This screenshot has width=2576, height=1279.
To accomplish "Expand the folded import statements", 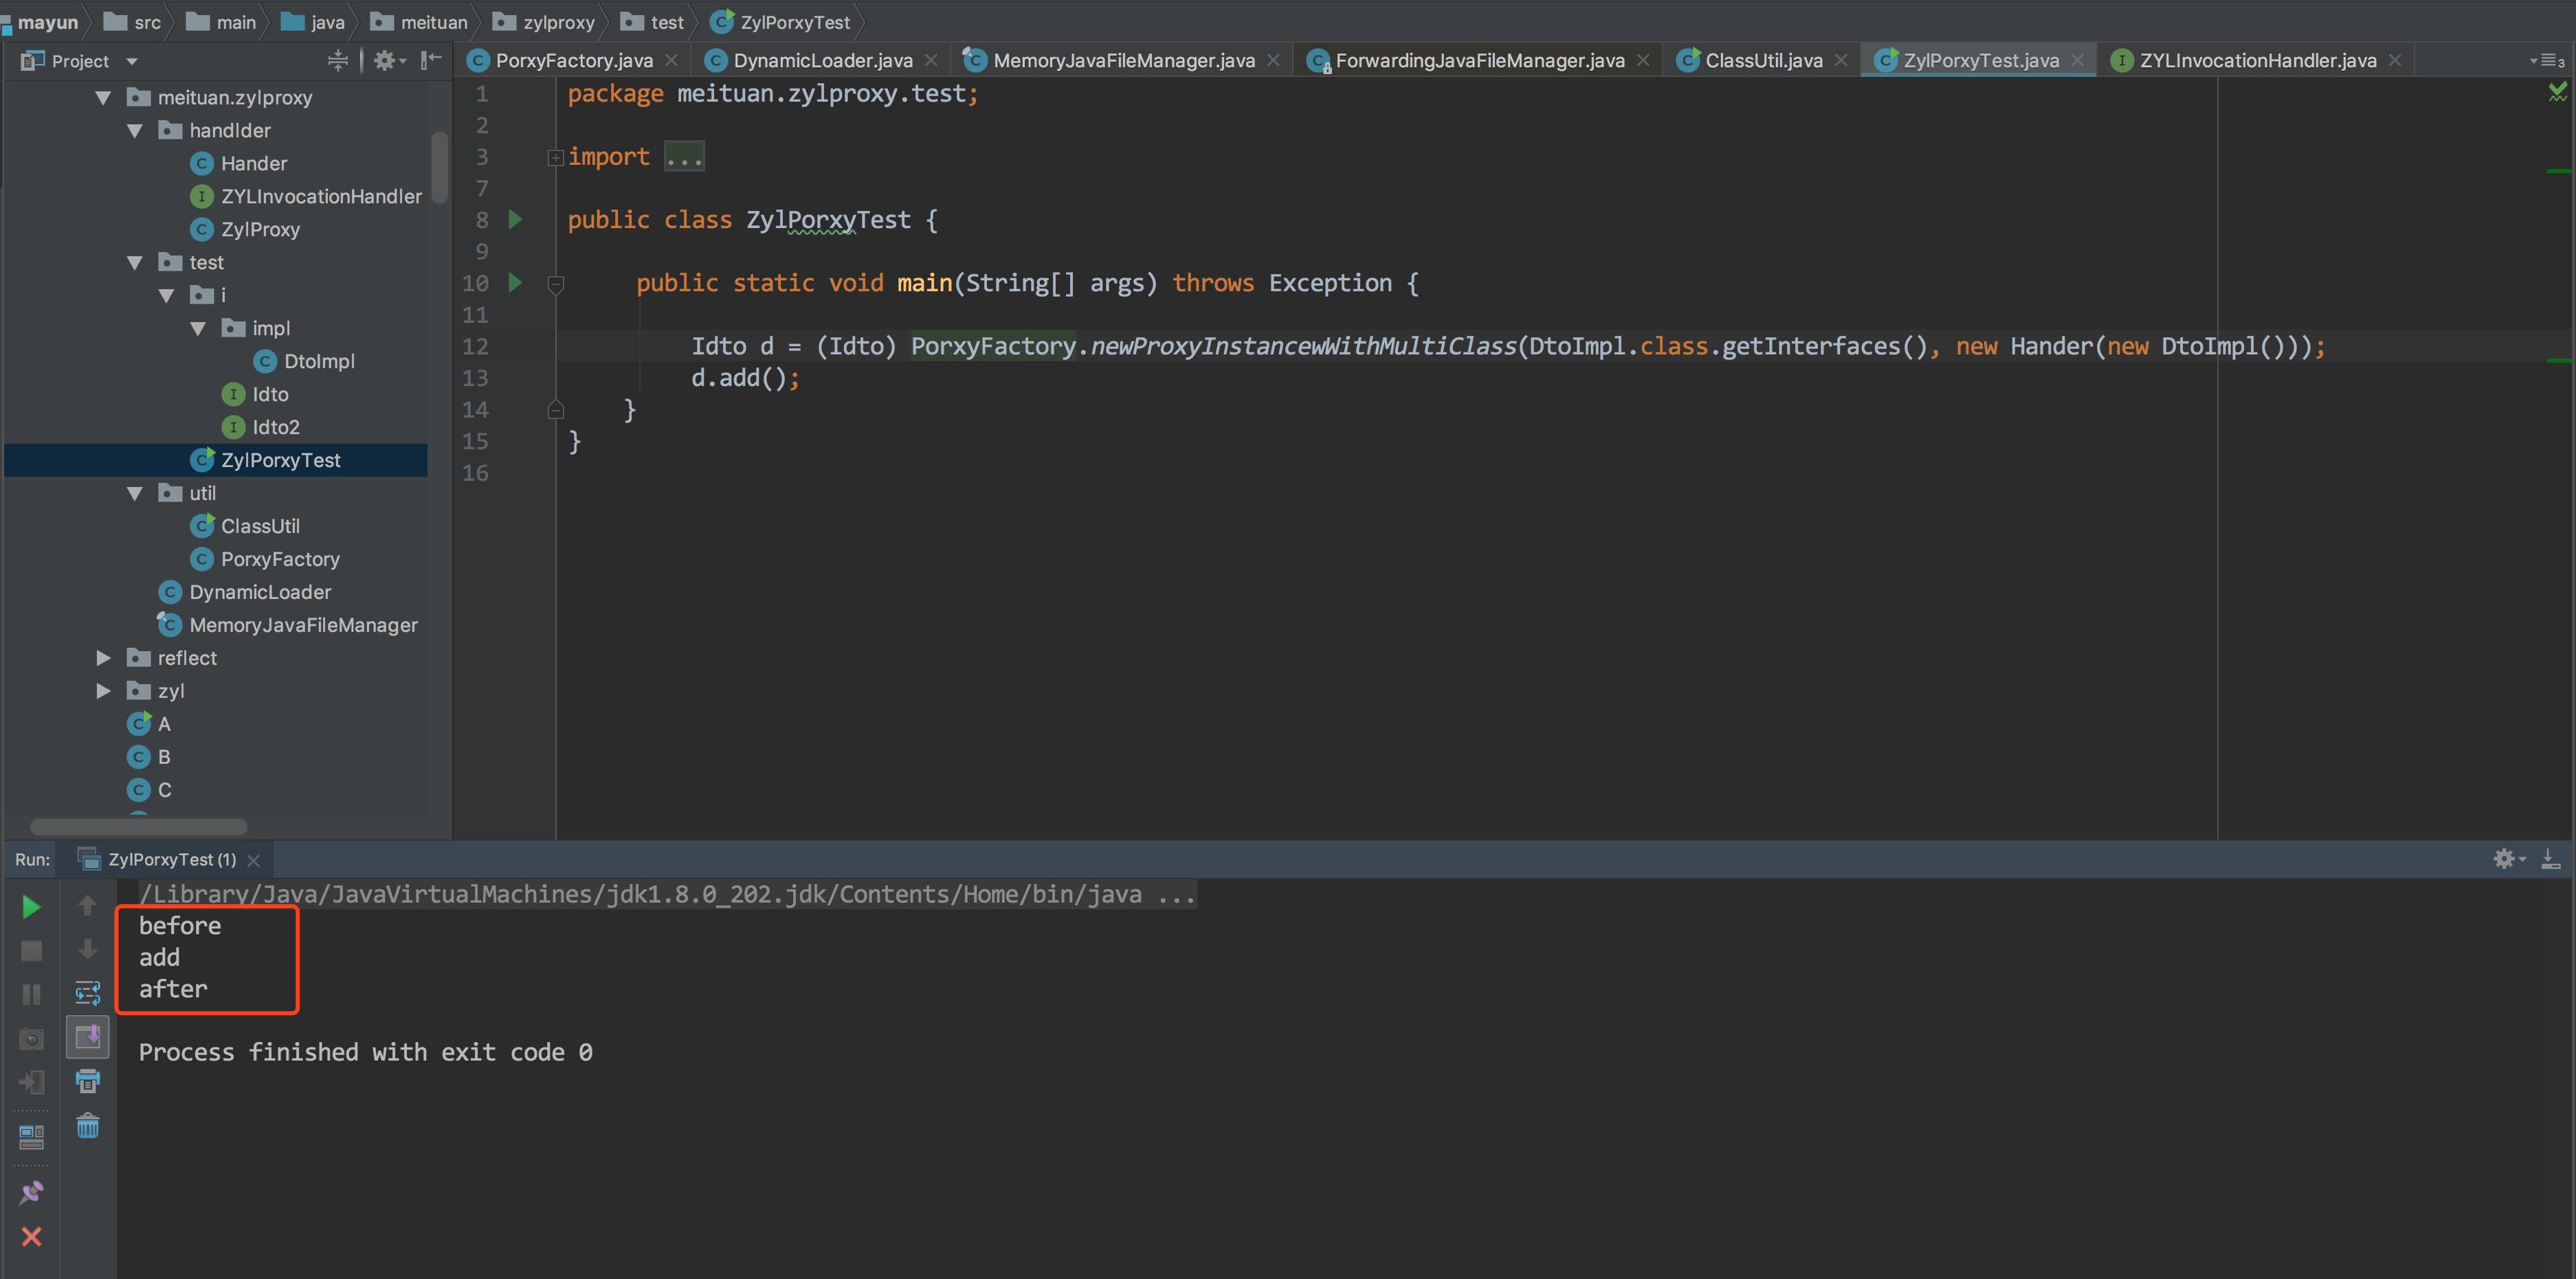I will (x=555, y=157).
